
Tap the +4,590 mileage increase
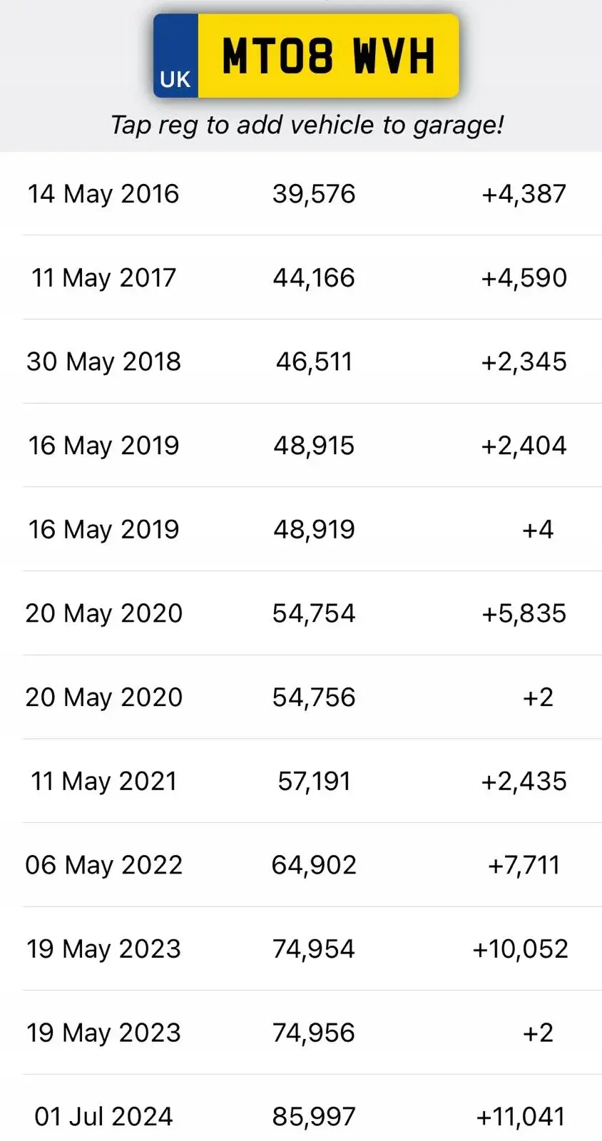(524, 277)
